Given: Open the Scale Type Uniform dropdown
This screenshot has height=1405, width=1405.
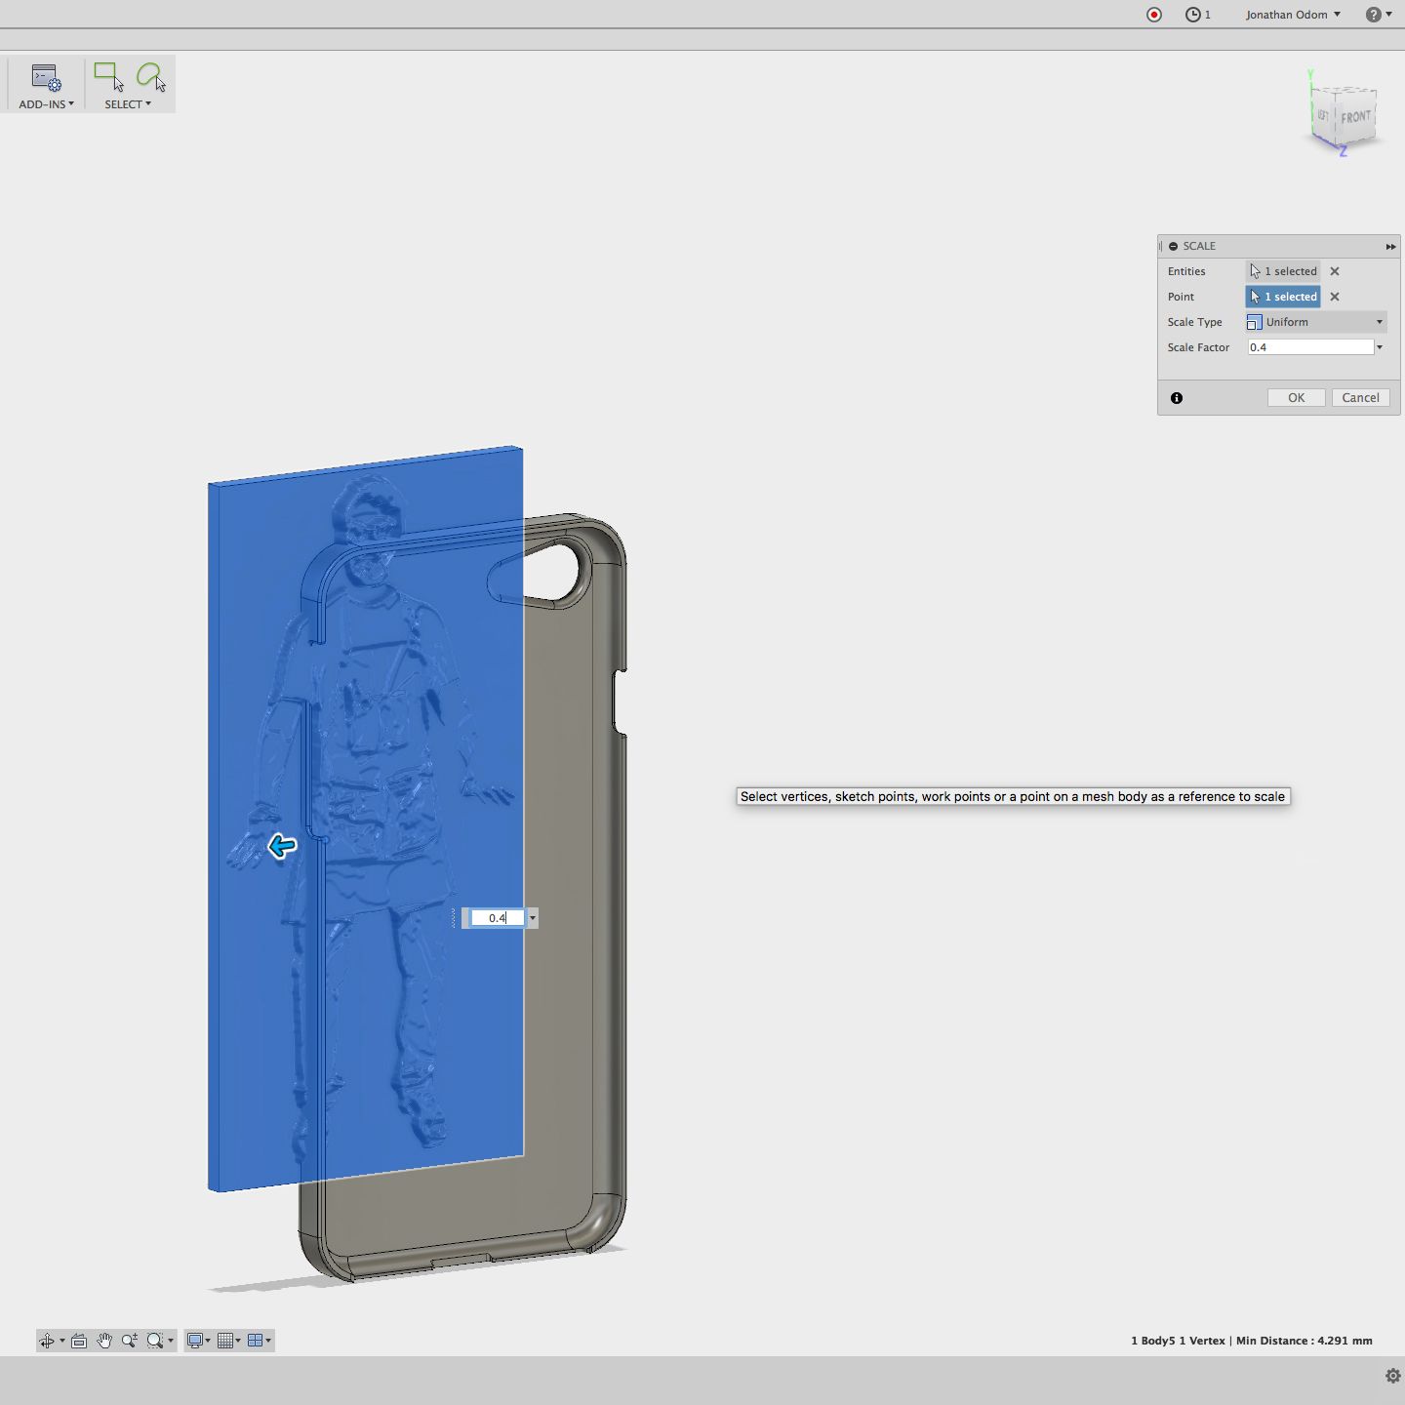Looking at the screenshot, I should tap(1314, 322).
